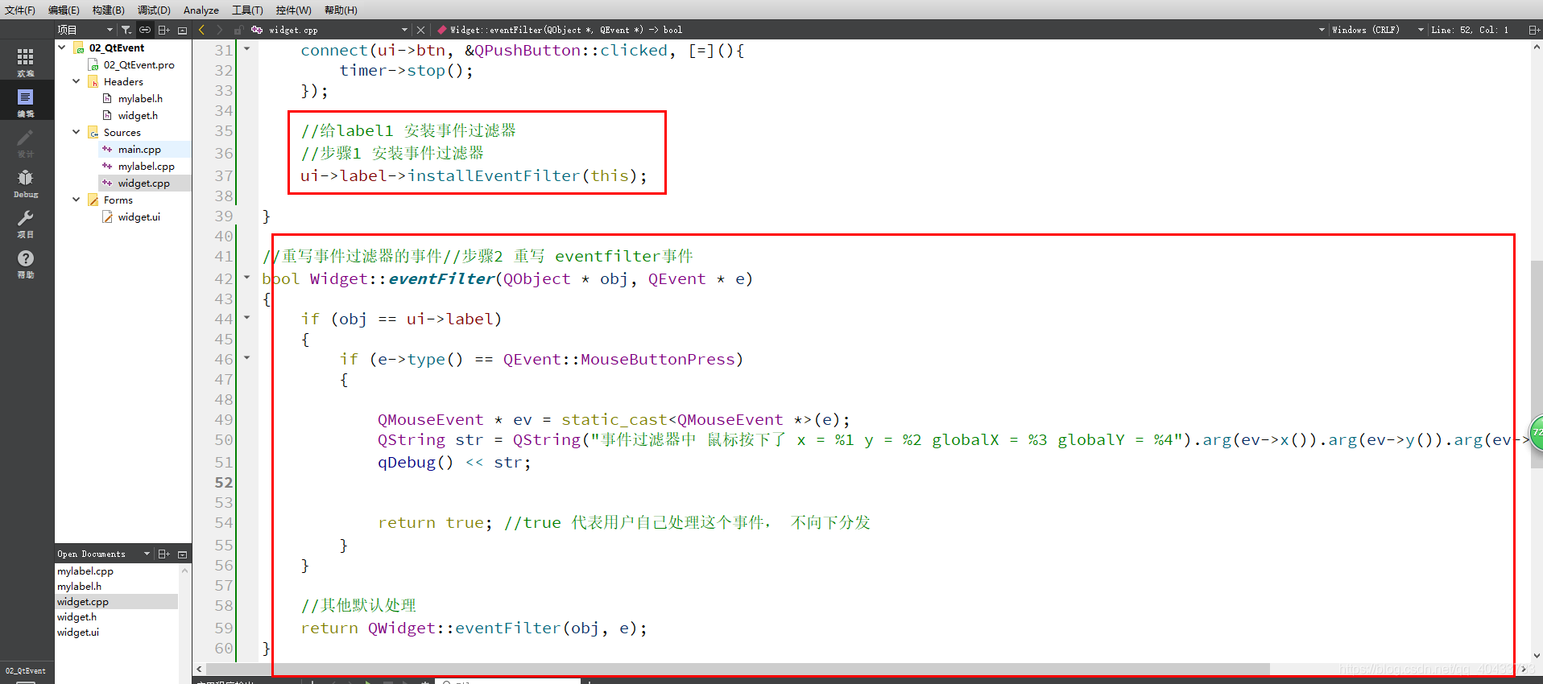The image size is (1543, 684).
Task: Open Projects mode wrench icon
Action: click(26, 223)
